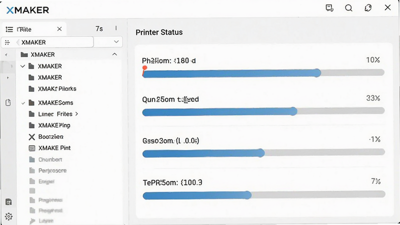
Task: Open the XMAKER path dropdown chevron
Action: (x=116, y=41)
